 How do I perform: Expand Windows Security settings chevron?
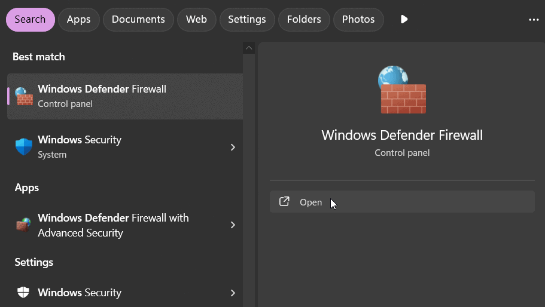click(233, 293)
